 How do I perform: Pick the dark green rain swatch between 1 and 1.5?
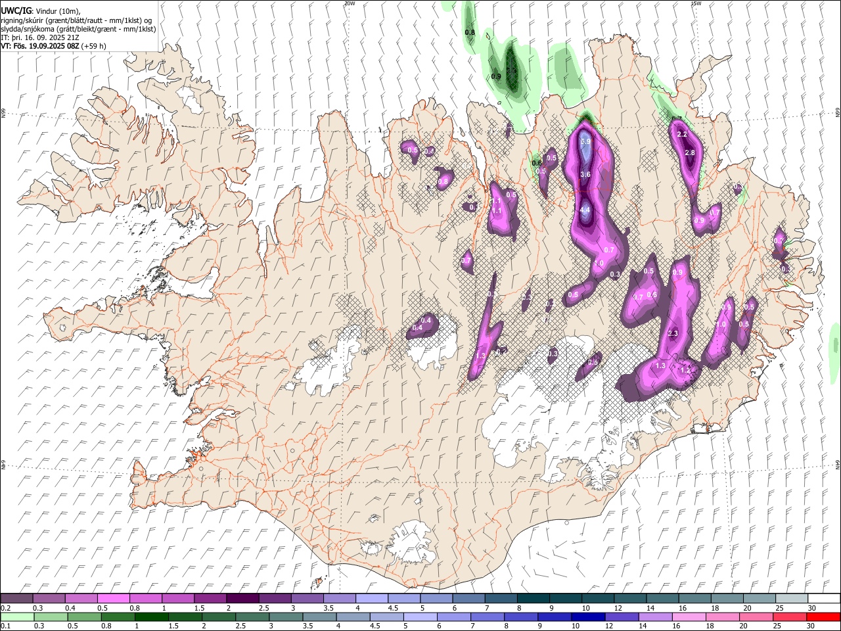(152, 617)
